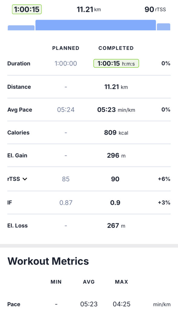The width and height of the screenshot is (178, 310).
Task: Tap the completed duration 1:00:15 h:m:s field
Action: coord(116,64)
